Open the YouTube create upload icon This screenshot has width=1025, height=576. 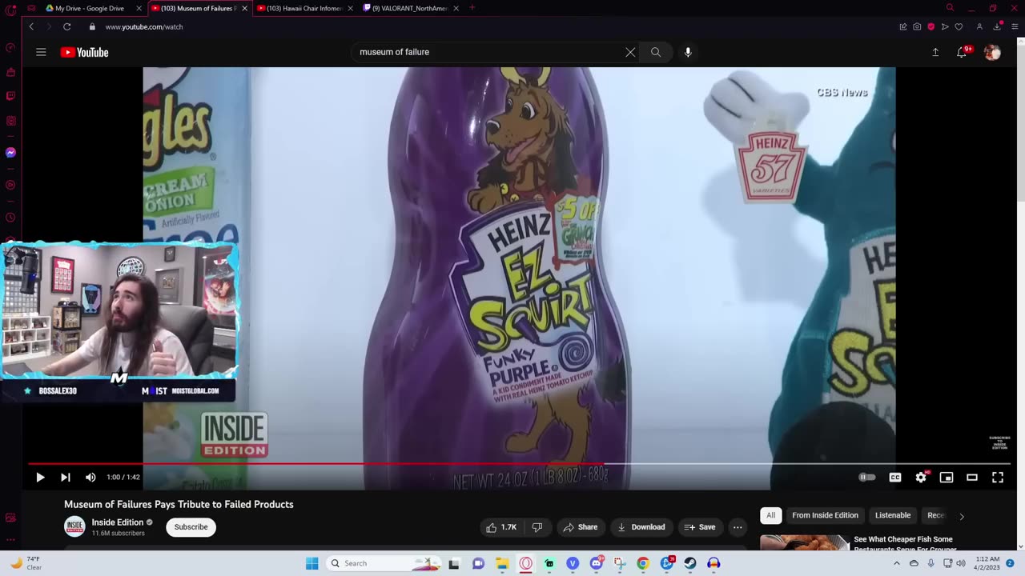935,52
